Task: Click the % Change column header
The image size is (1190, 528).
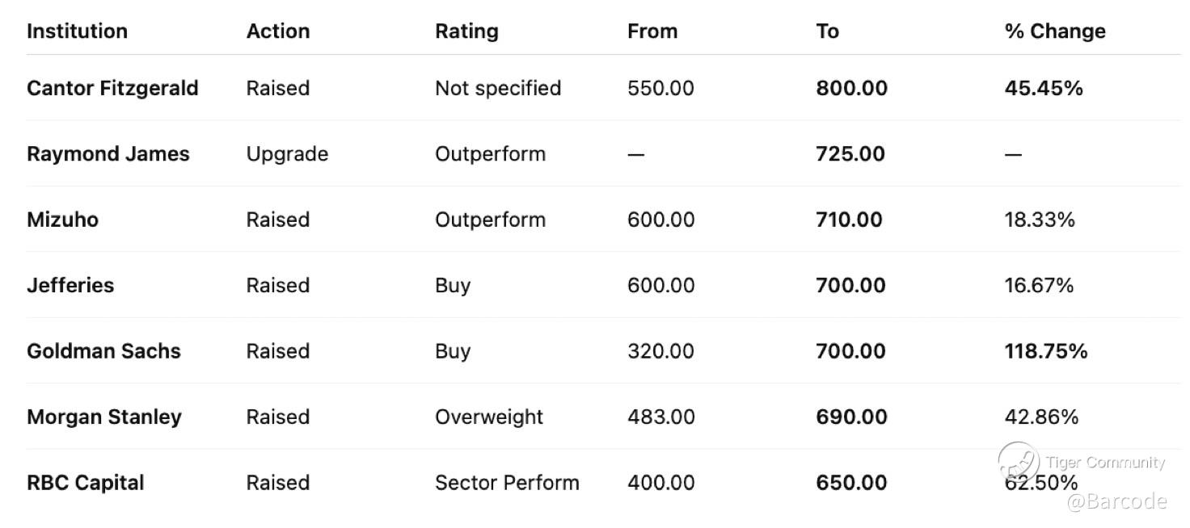Action: (x=1054, y=31)
